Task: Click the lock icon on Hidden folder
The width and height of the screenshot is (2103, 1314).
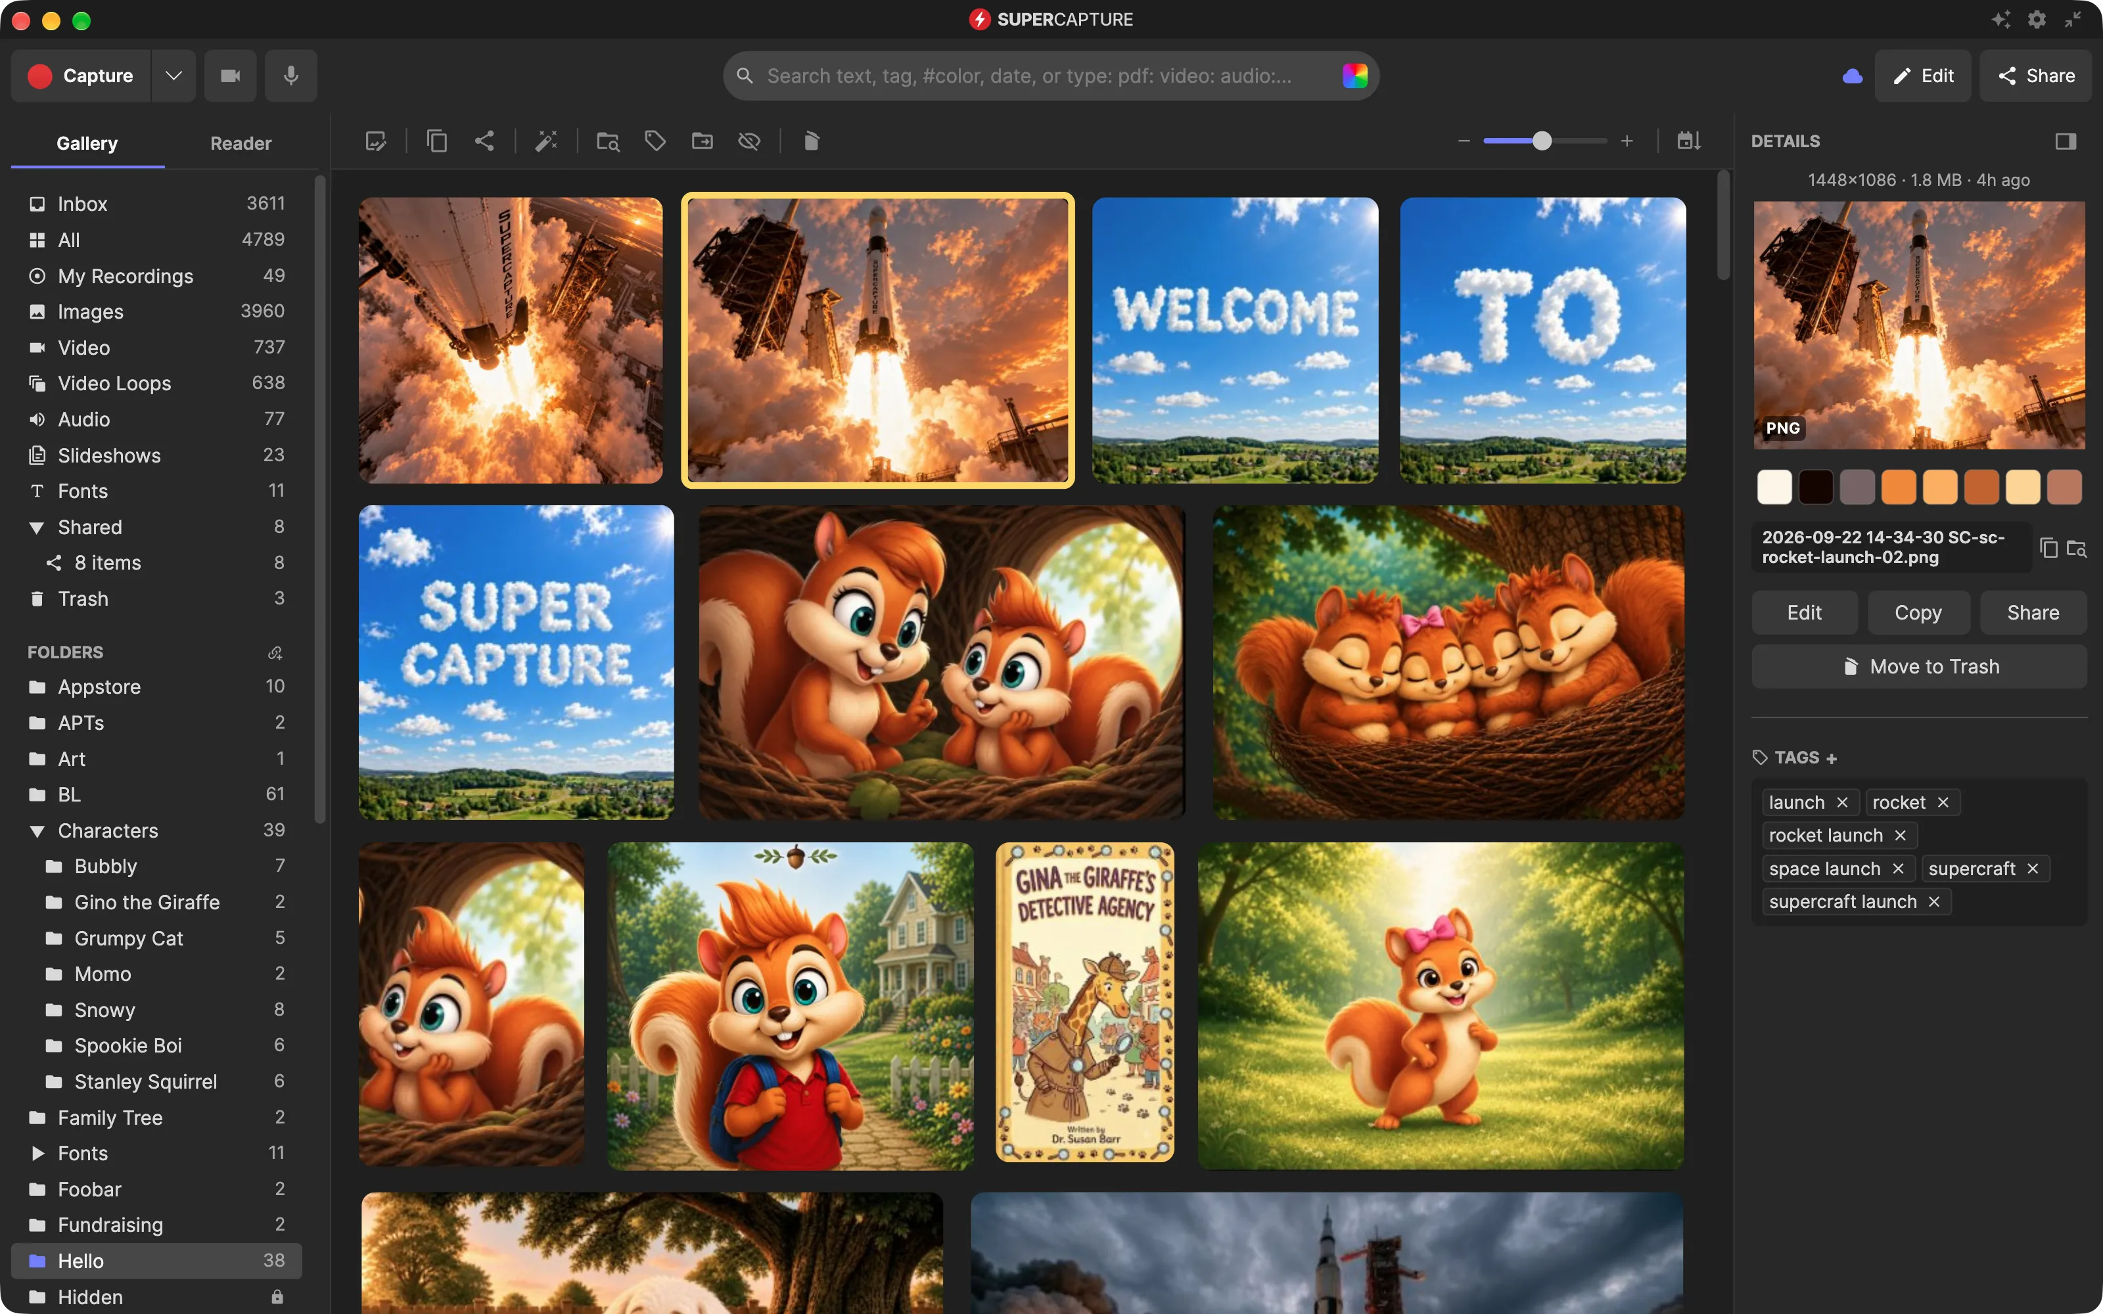Action: tap(277, 1297)
